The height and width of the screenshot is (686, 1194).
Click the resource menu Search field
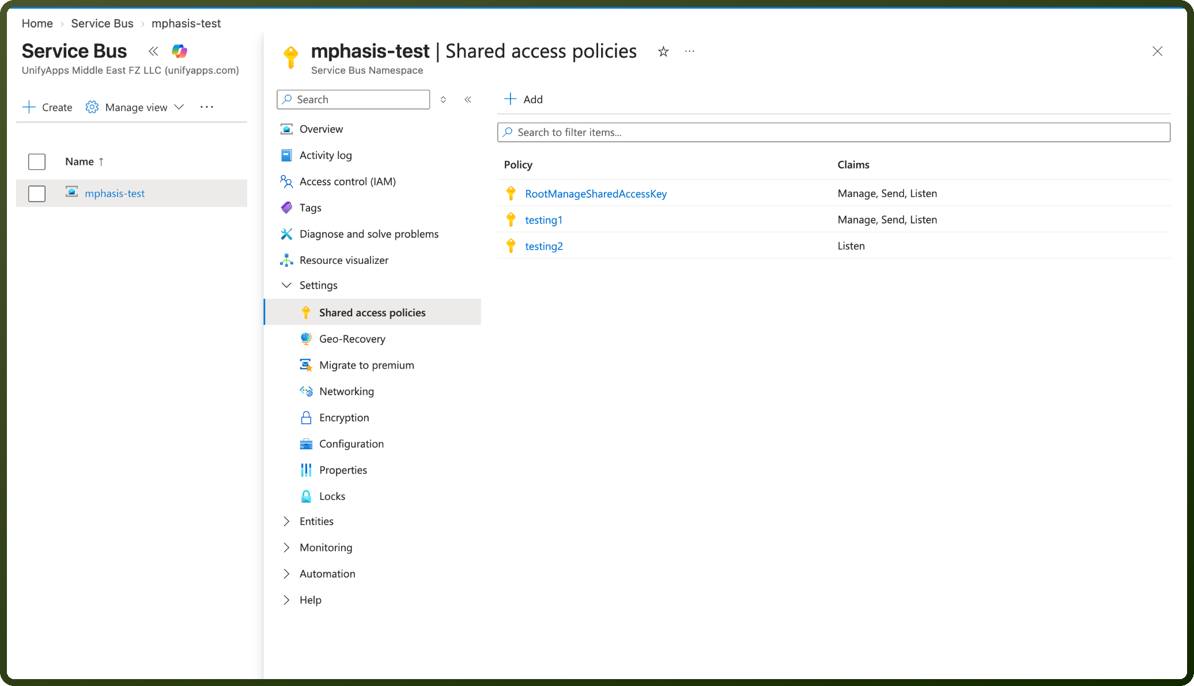pos(353,100)
